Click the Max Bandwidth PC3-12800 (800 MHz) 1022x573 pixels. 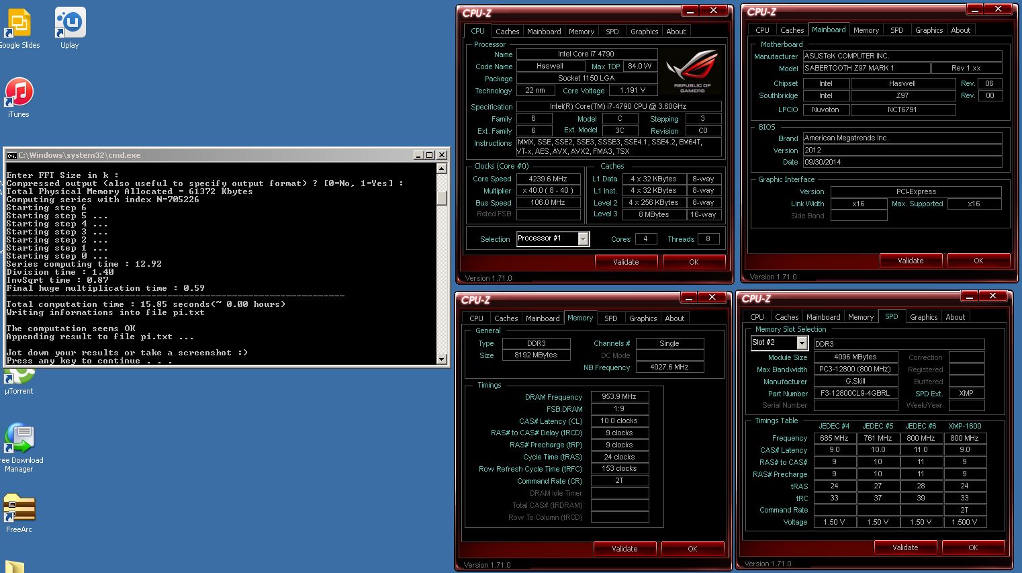tap(855, 369)
